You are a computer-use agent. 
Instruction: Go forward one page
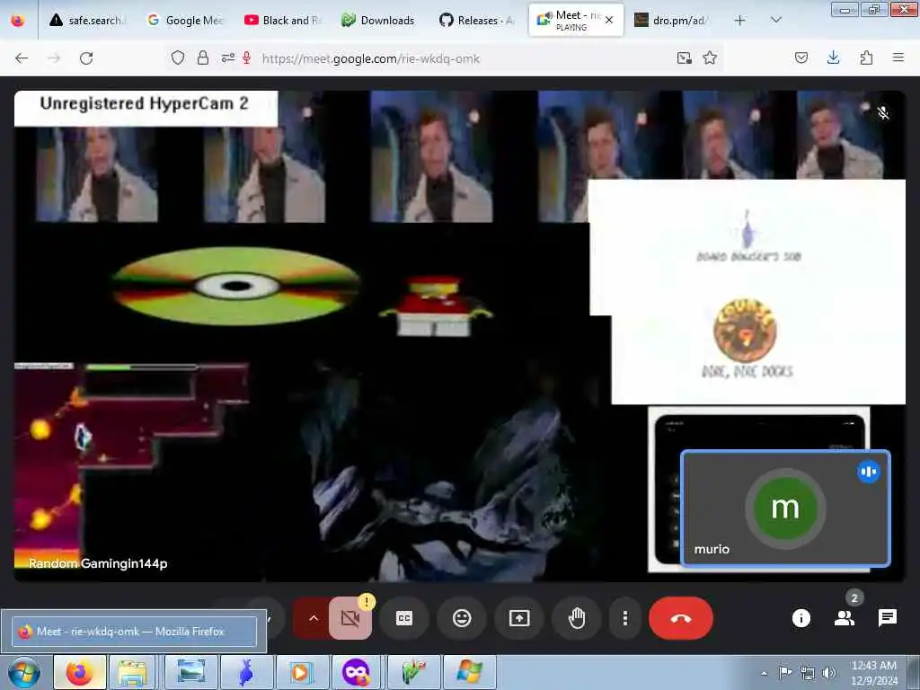click(54, 58)
